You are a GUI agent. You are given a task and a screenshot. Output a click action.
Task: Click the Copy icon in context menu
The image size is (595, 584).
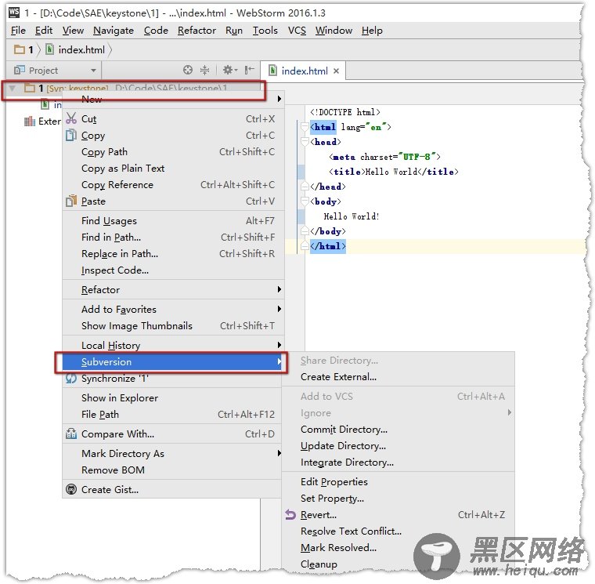[x=71, y=136]
